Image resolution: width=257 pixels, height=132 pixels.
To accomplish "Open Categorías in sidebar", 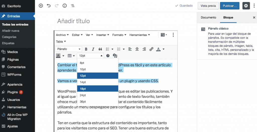I will tap(9, 37).
